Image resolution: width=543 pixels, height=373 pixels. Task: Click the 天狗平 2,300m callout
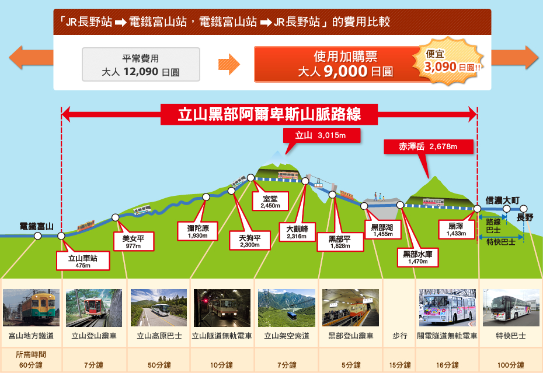tap(250, 241)
